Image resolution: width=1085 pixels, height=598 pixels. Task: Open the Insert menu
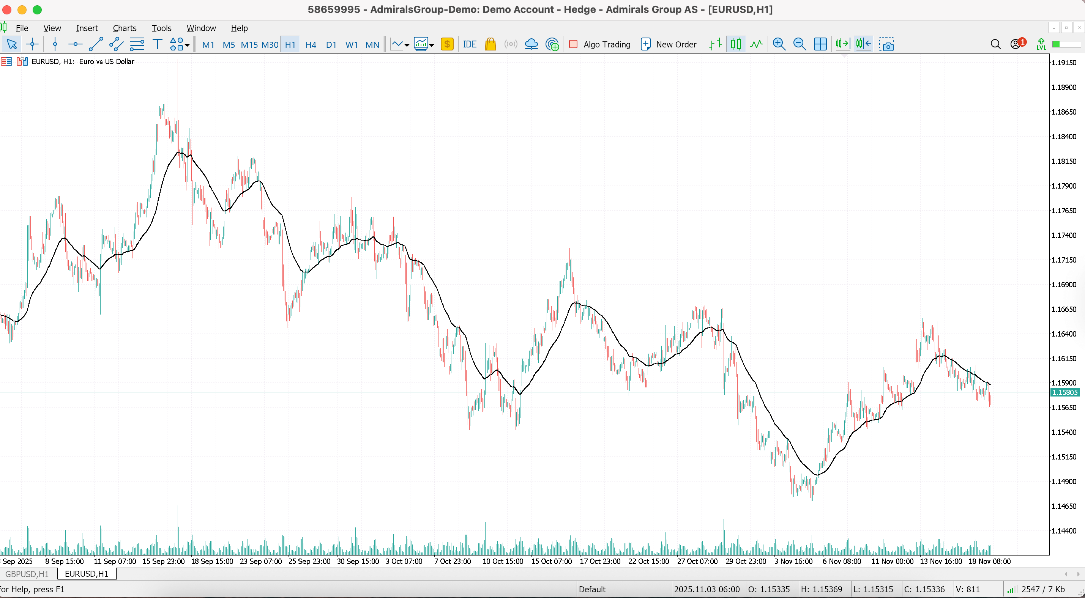[87, 28]
